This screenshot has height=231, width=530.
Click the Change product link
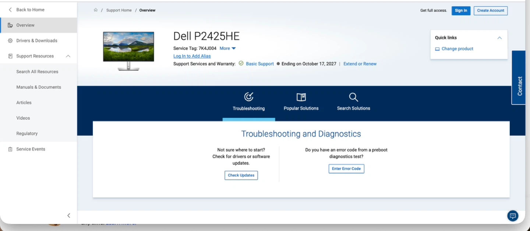(457, 49)
